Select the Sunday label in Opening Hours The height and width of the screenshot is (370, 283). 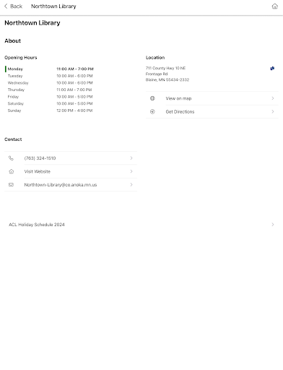coord(14,111)
